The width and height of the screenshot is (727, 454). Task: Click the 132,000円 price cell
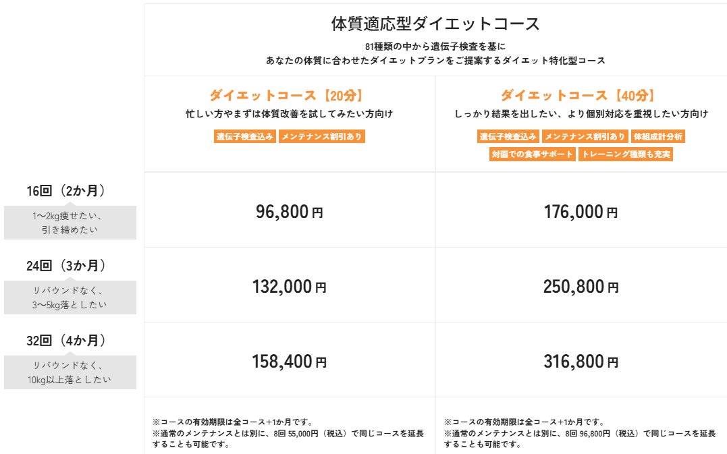point(290,287)
